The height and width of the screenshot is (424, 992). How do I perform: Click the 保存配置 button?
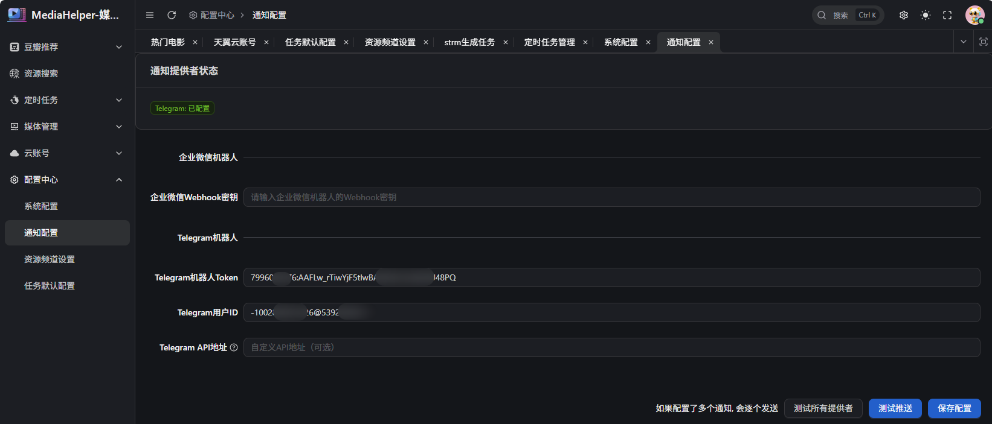[x=954, y=408]
